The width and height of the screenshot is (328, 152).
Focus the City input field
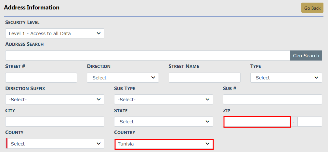(x=55, y=121)
